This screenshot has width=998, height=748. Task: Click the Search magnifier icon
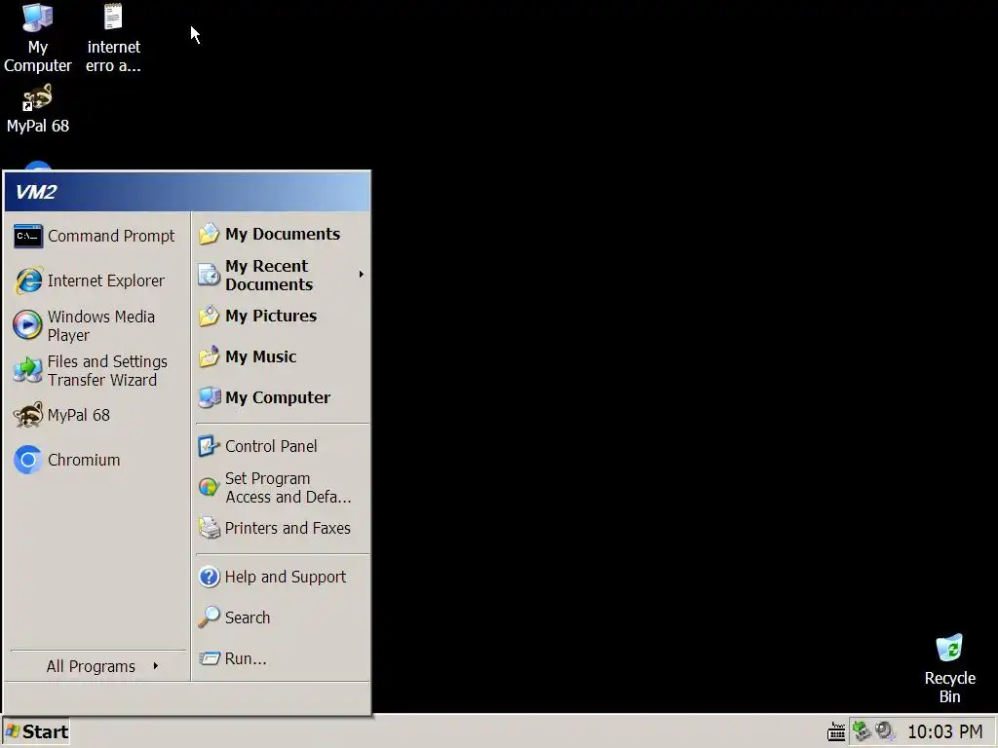pyautogui.click(x=209, y=617)
